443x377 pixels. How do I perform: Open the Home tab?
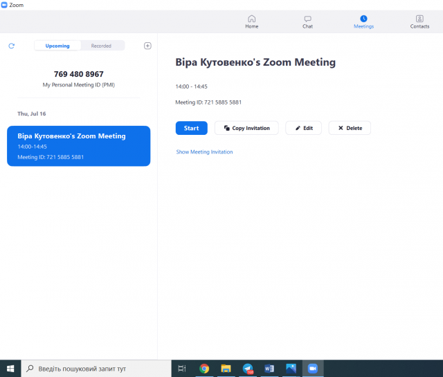click(x=251, y=21)
